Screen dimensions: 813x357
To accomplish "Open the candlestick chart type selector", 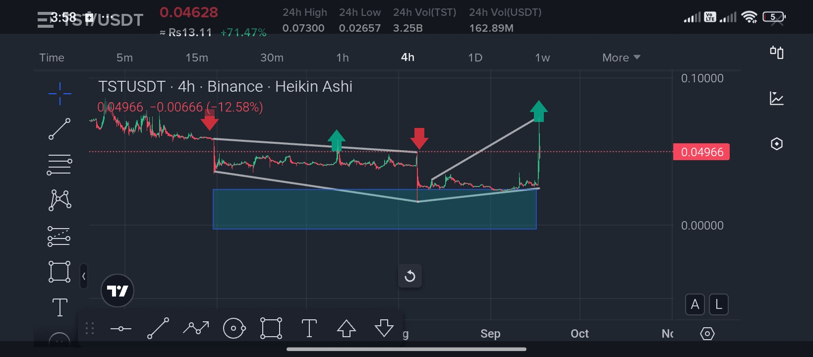I will (777, 52).
